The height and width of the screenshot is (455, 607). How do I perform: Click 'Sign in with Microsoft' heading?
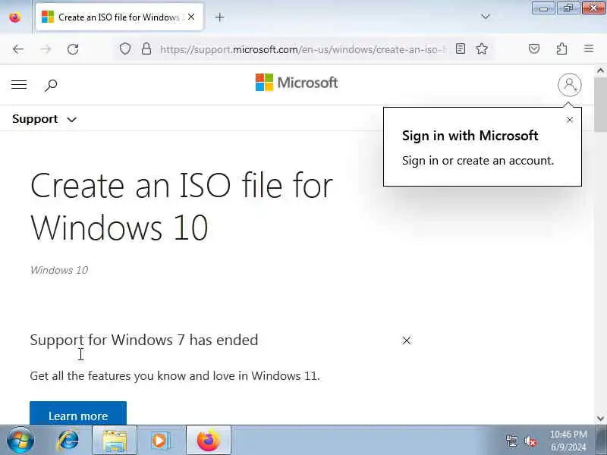pos(470,136)
